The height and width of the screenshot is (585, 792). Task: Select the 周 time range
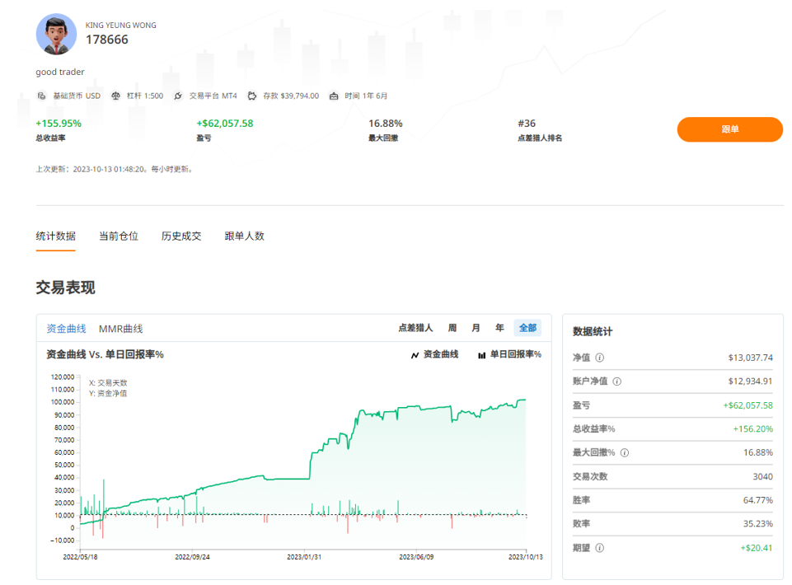[x=452, y=328]
